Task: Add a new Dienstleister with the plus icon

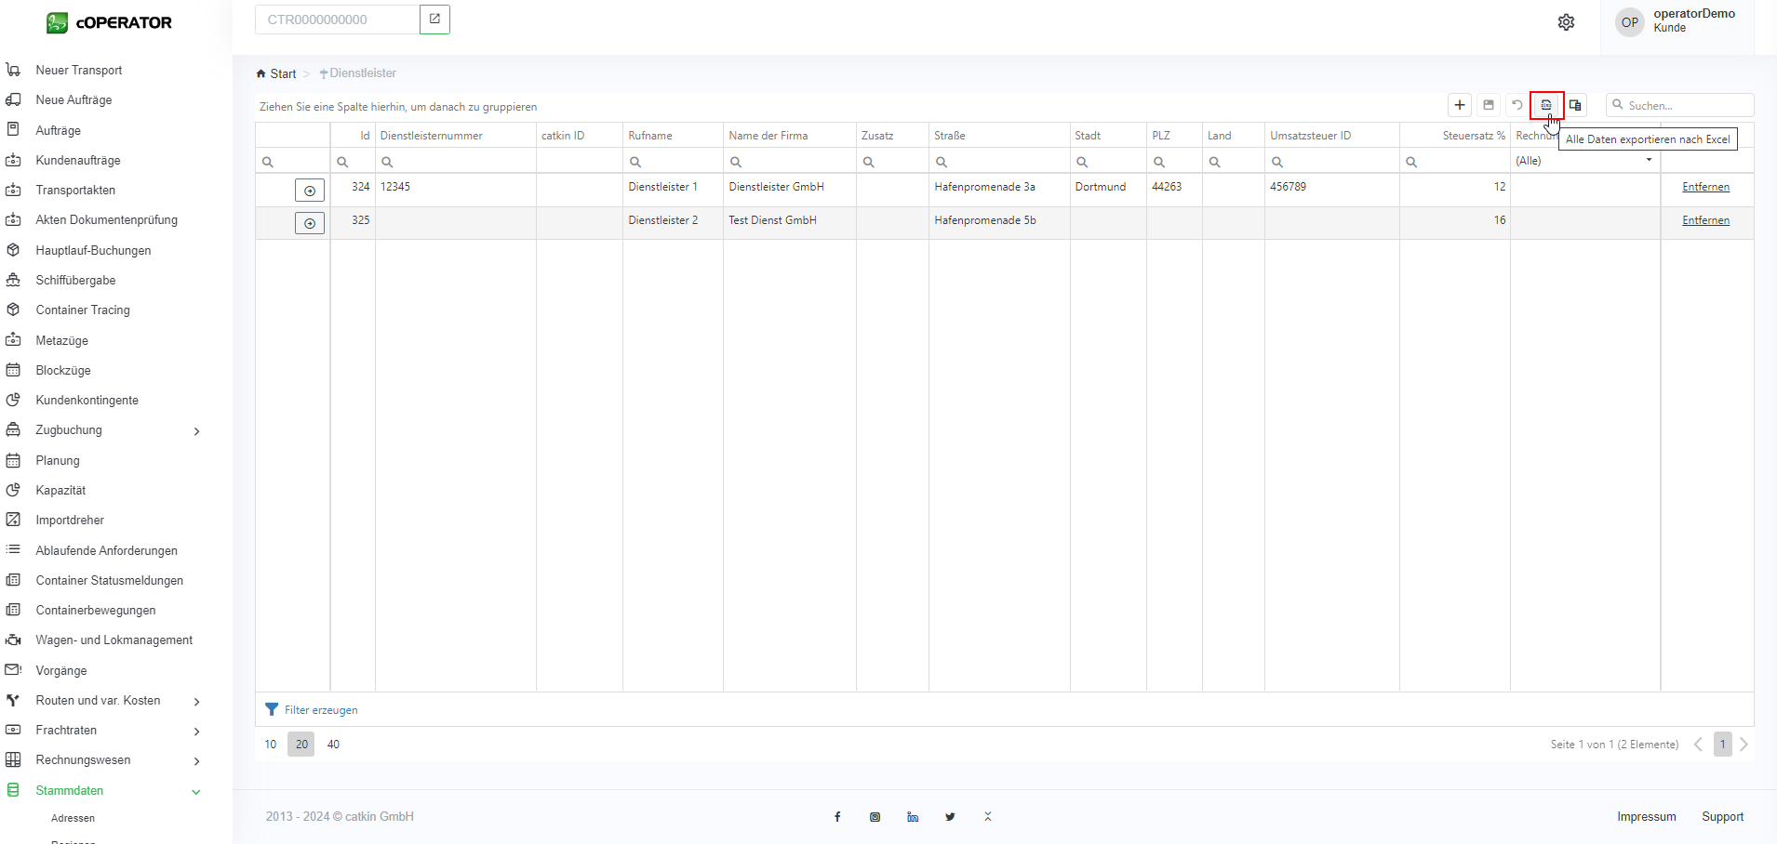Action: pos(1460,105)
